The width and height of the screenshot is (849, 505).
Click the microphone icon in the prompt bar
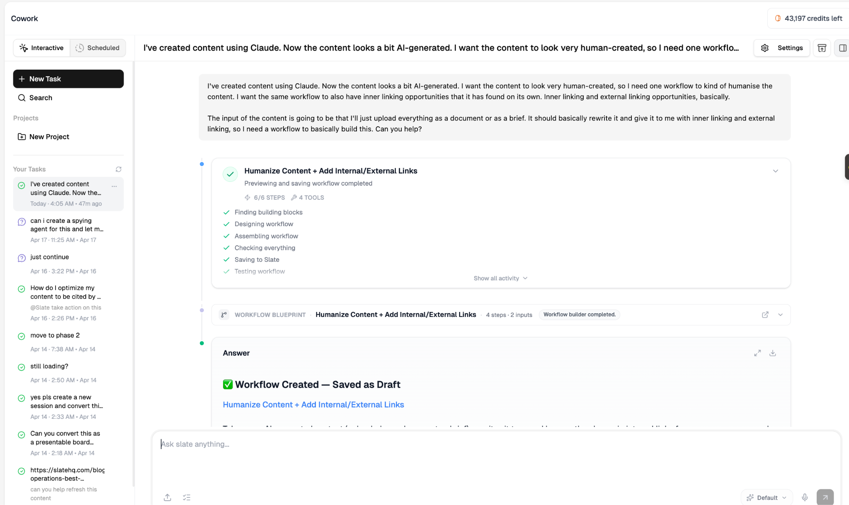(805, 497)
